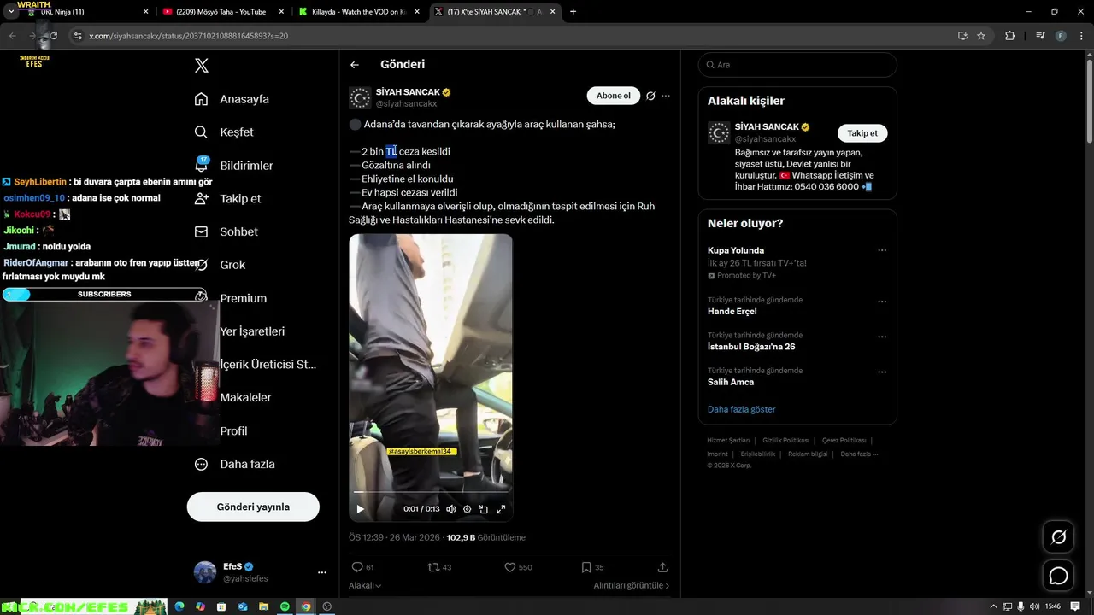Open post more options ellipsis
Image resolution: width=1094 pixels, height=615 pixels.
(x=666, y=96)
